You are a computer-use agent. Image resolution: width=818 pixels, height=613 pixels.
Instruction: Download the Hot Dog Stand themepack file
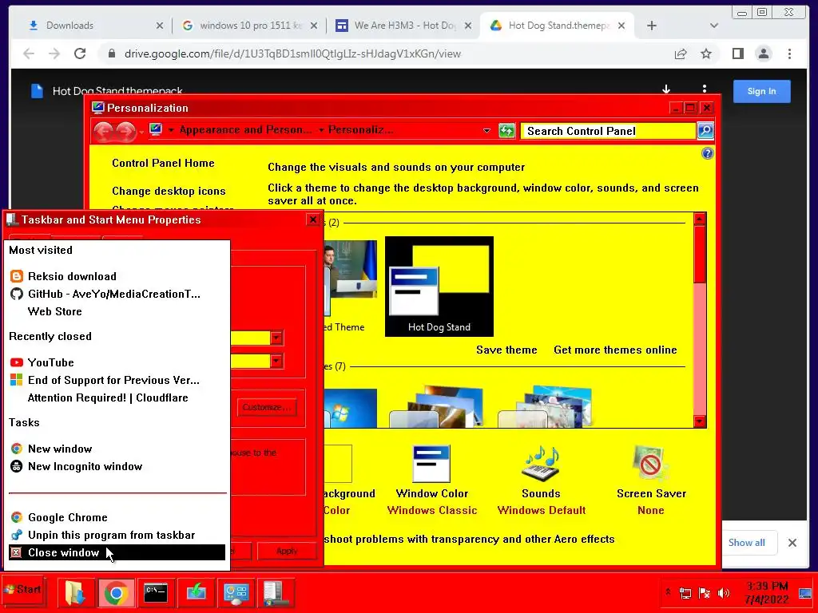[666, 89]
